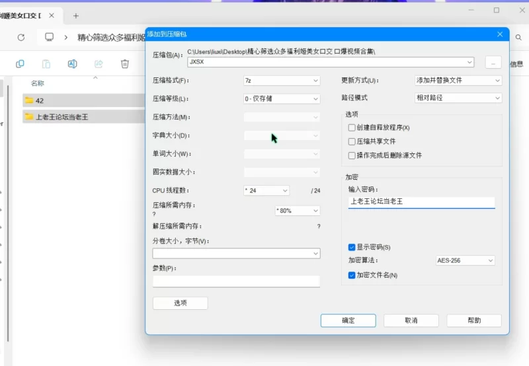Enable 操作完成后删除源文件 checkbox

tap(352, 155)
